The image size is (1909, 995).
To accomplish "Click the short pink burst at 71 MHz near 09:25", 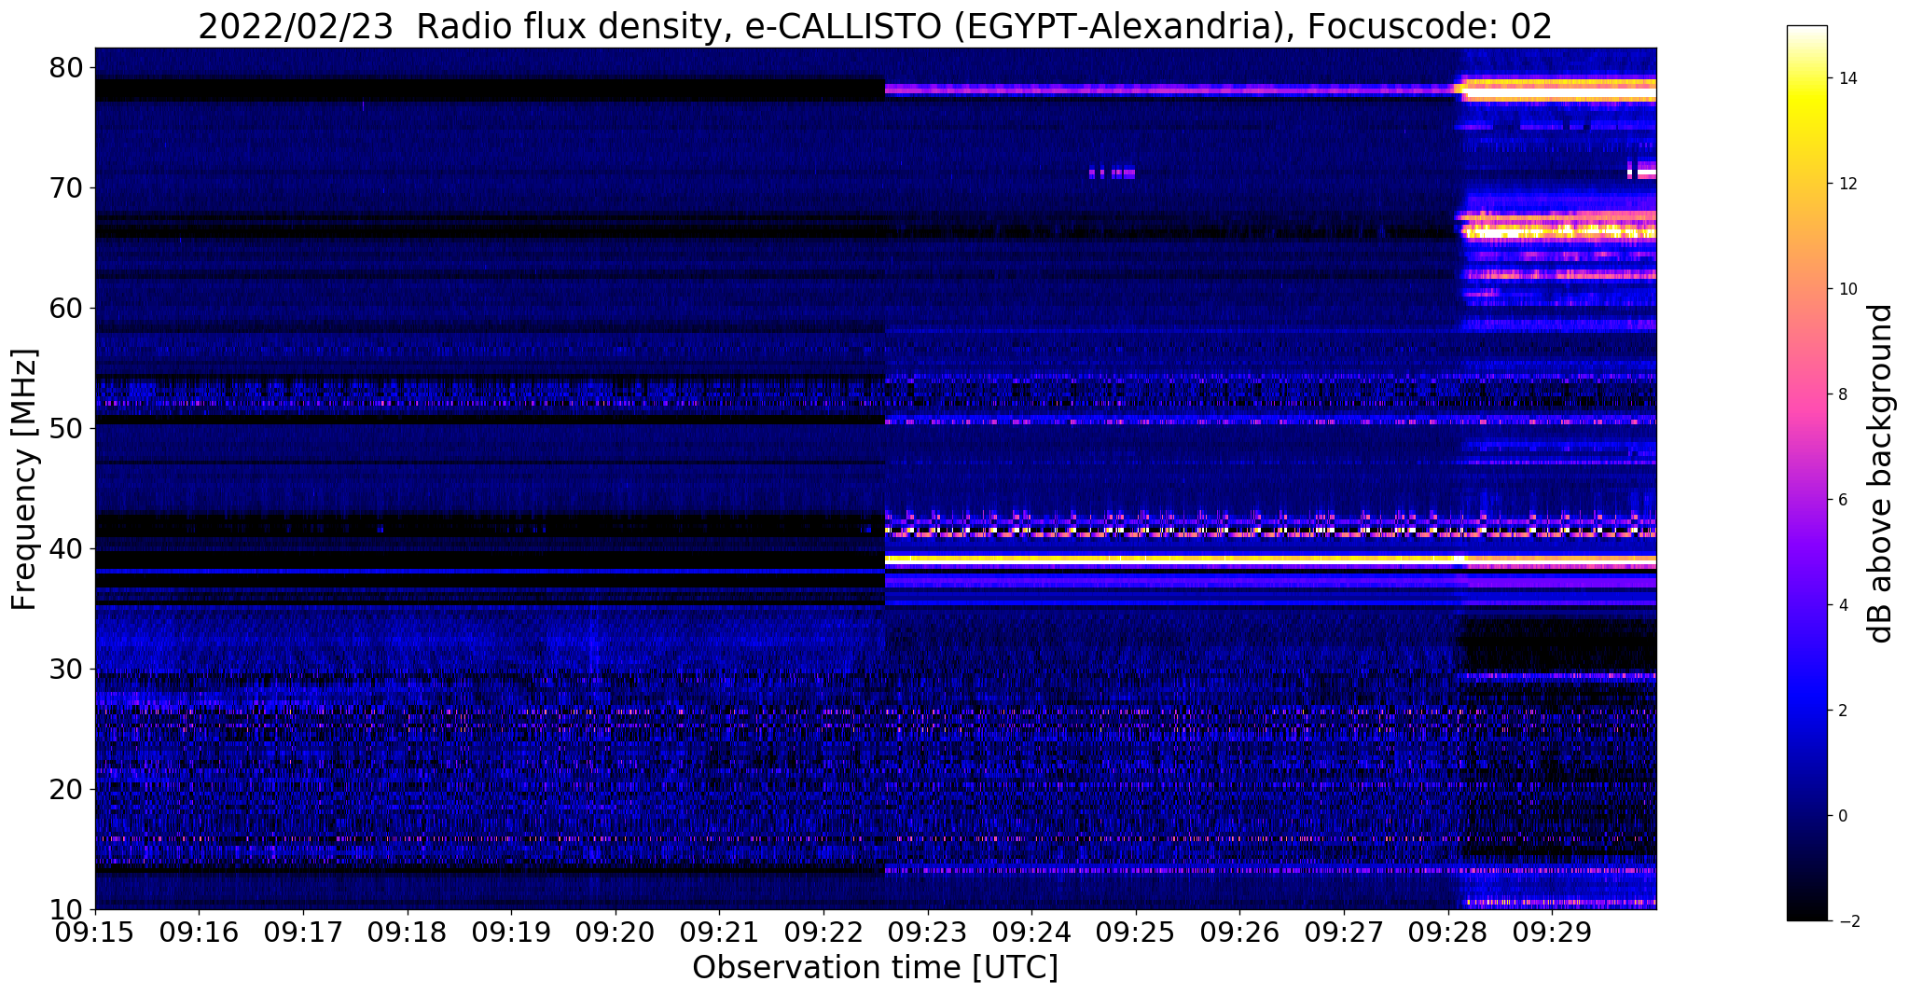I will click(1113, 173).
